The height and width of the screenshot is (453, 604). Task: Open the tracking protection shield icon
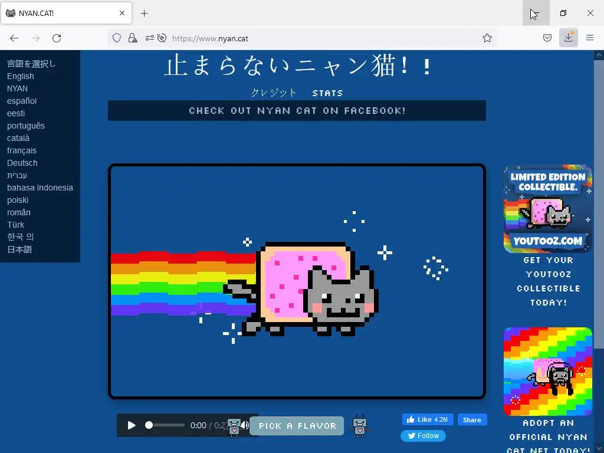click(117, 38)
